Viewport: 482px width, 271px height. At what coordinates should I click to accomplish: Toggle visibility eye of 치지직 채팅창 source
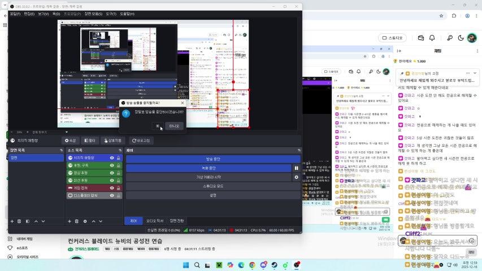(112, 158)
